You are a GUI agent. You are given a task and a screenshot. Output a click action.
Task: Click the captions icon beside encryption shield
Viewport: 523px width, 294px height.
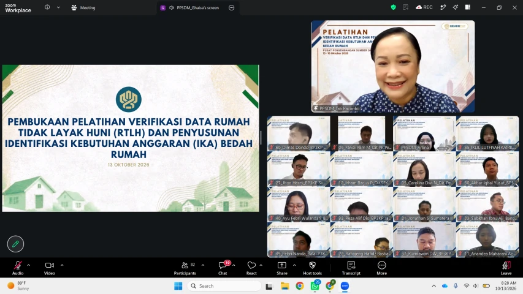pos(406,7)
